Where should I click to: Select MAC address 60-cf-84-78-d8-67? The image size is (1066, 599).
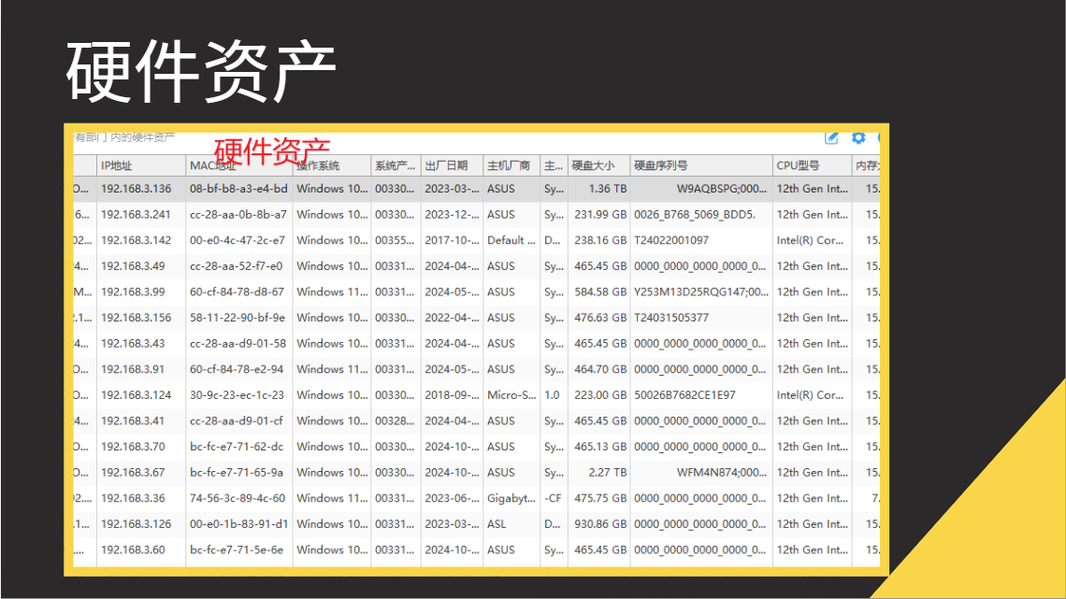(x=237, y=292)
